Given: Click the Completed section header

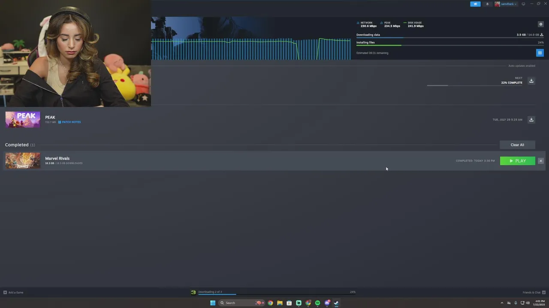Looking at the screenshot, I should coord(20,145).
